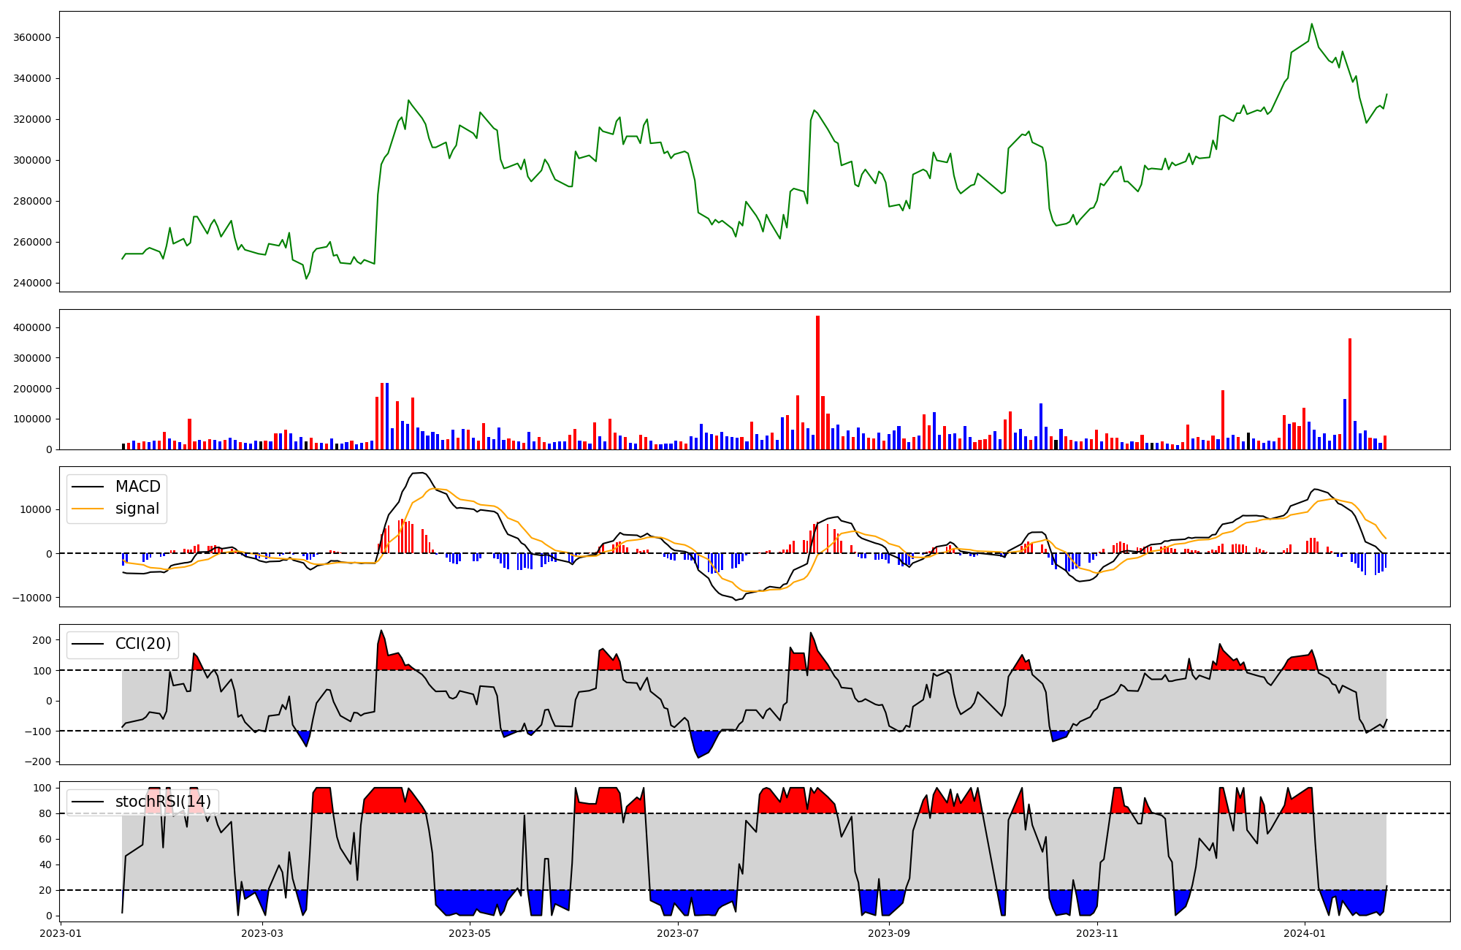Click the 2023-01 x-axis date label
Screen dimensions: 1461x950
click(x=61, y=933)
